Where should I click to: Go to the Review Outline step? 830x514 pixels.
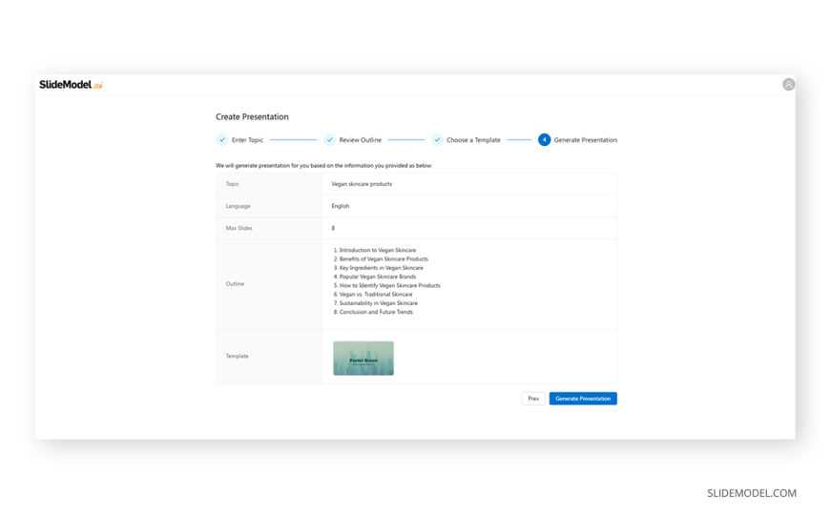pos(360,140)
